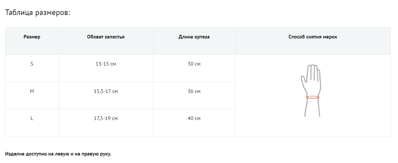Click the word 'Изделие' in the note
398x163 pixels.
click(x=13, y=154)
